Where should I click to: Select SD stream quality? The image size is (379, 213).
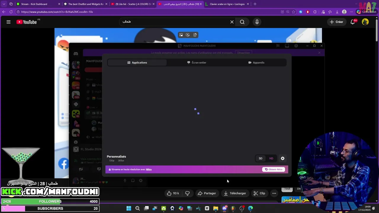click(x=261, y=158)
